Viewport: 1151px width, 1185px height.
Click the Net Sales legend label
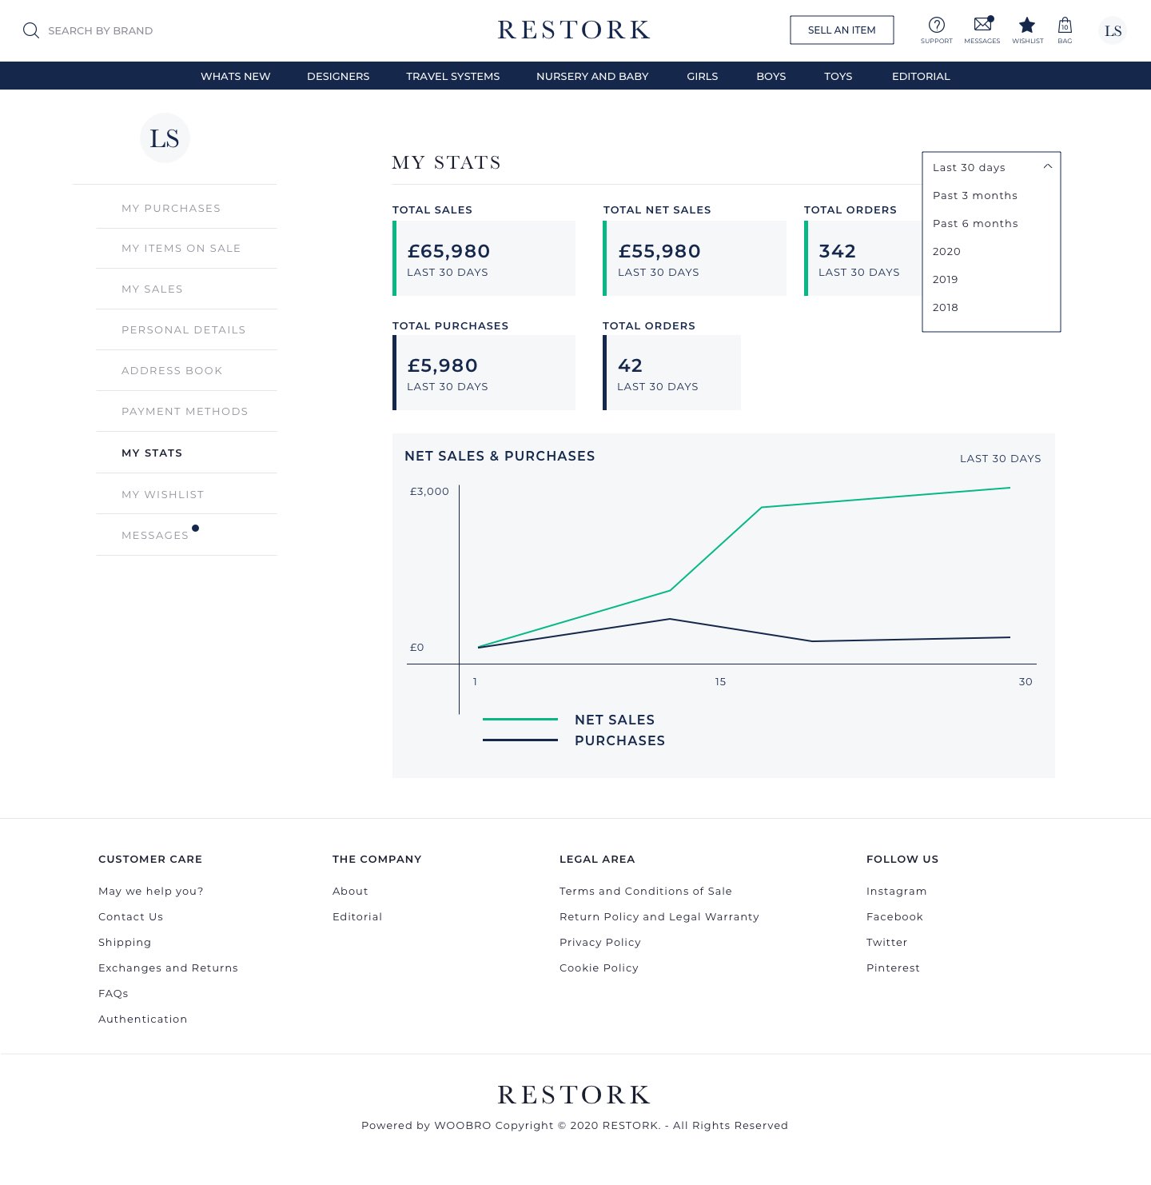(x=615, y=720)
